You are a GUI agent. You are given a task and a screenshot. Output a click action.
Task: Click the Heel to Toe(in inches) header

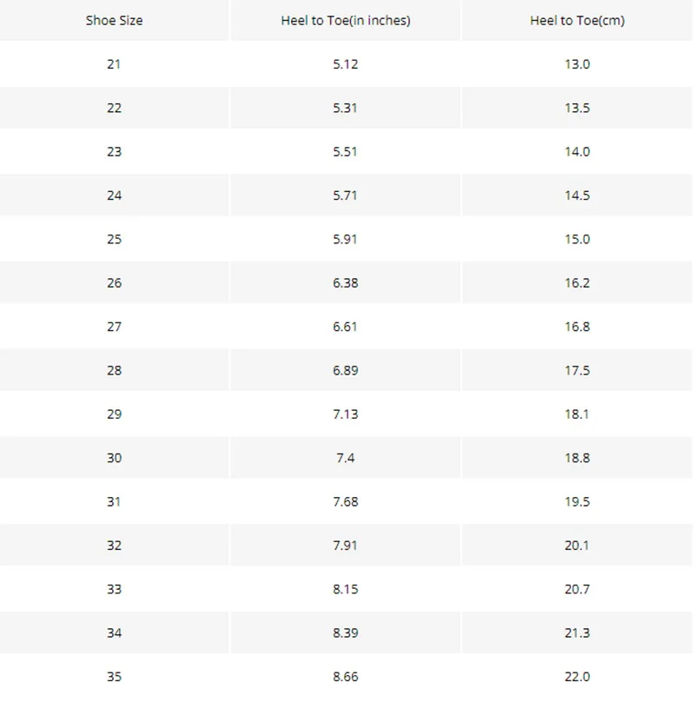[345, 21]
